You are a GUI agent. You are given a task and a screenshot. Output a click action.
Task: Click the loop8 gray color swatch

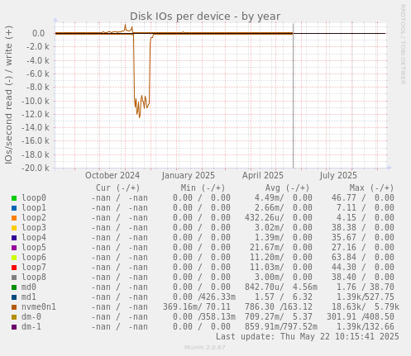pyautogui.click(x=14, y=278)
